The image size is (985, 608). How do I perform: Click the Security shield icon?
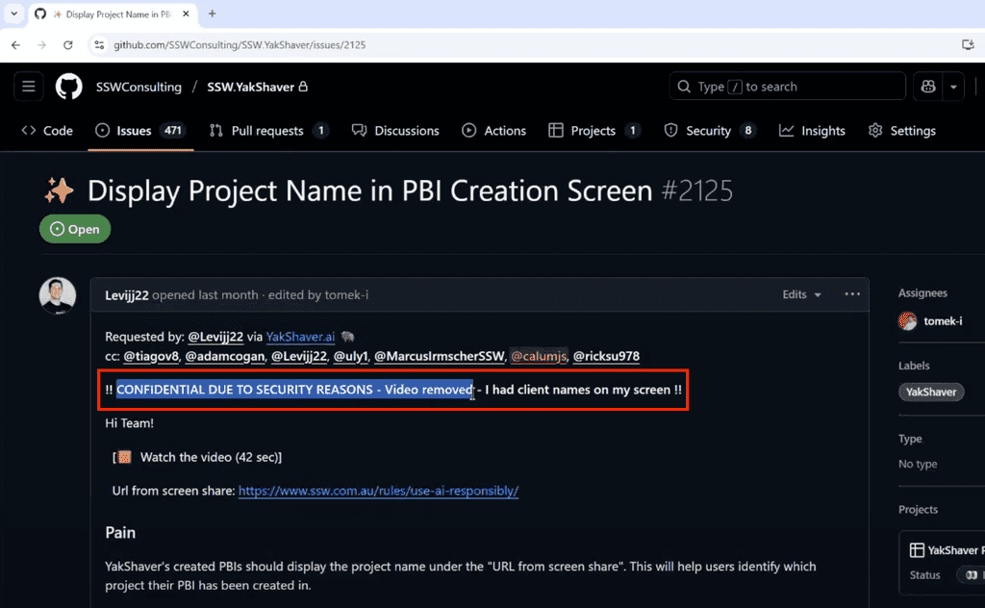pos(670,130)
